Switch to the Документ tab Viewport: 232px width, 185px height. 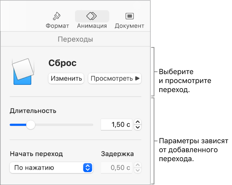point(129,20)
